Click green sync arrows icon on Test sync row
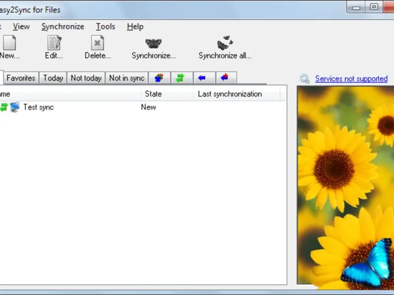The image size is (394, 295). [4, 107]
